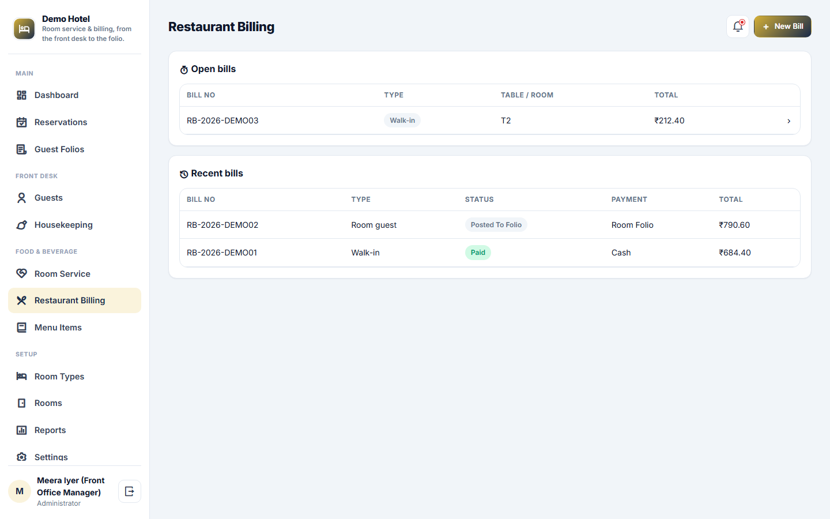Click the Settings gear icon
Image resolution: width=830 pixels, height=519 pixels.
coord(22,457)
